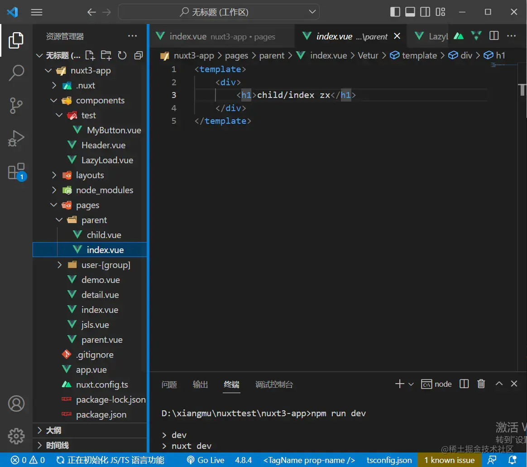Click the Vetur icon in editor toolbar
Viewport: 527px width, 467px height.
476,36
